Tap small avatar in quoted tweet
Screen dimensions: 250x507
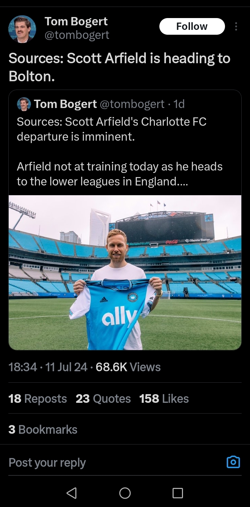24,104
